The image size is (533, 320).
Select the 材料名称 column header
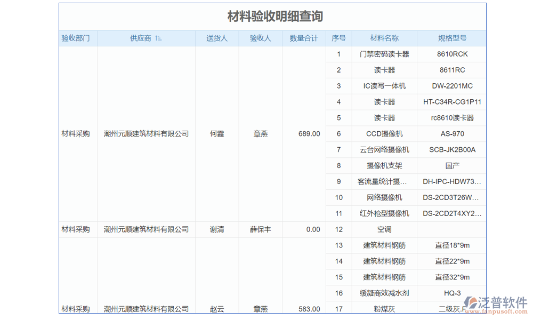click(x=384, y=38)
